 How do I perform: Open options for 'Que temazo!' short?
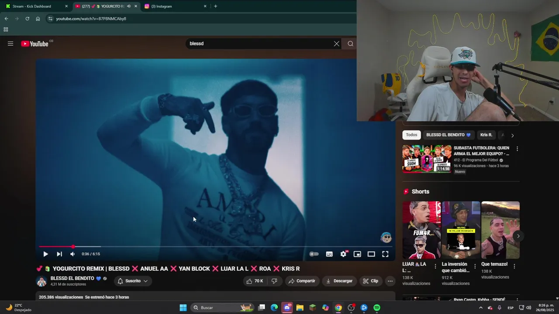514,266
